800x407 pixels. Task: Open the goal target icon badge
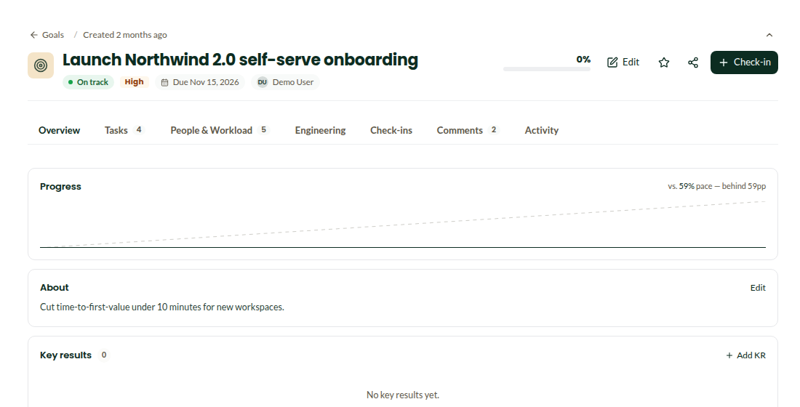(41, 65)
